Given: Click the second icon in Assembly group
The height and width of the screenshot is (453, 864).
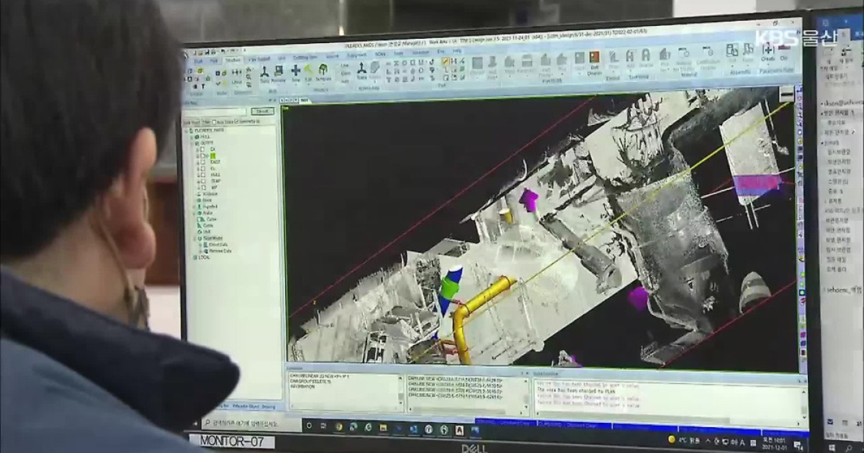Looking at the screenshot, I should tap(747, 50).
